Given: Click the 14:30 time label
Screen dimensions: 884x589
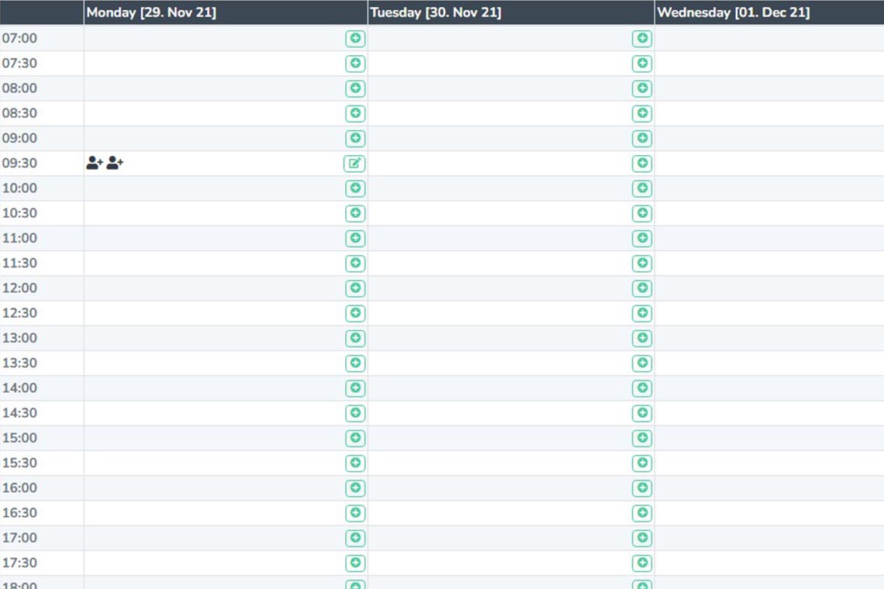Looking at the screenshot, I should tap(19, 413).
